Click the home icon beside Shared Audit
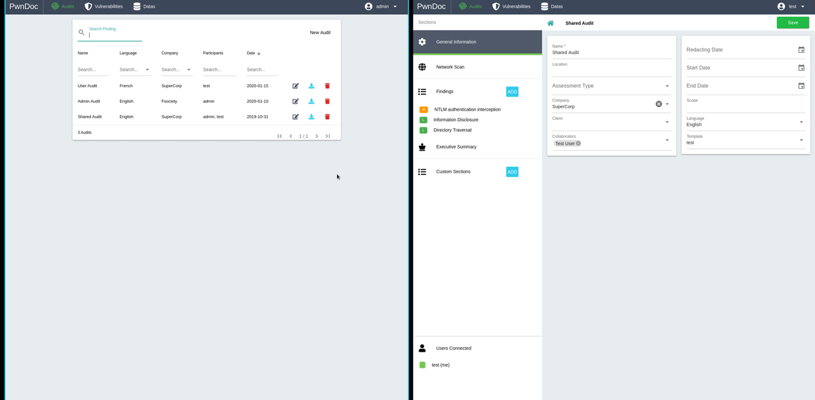This screenshot has height=400, width=815. click(550, 23)
